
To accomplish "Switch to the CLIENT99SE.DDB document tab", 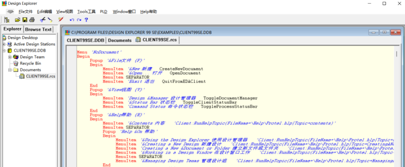I will 85,40.
